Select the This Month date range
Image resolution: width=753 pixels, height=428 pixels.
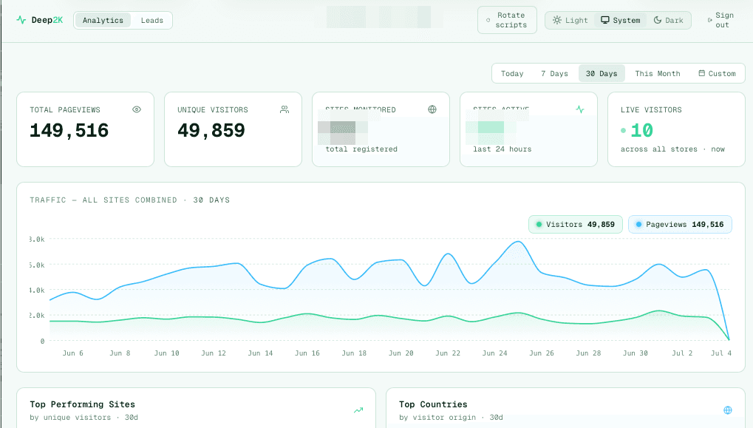[x=658, y=73]
